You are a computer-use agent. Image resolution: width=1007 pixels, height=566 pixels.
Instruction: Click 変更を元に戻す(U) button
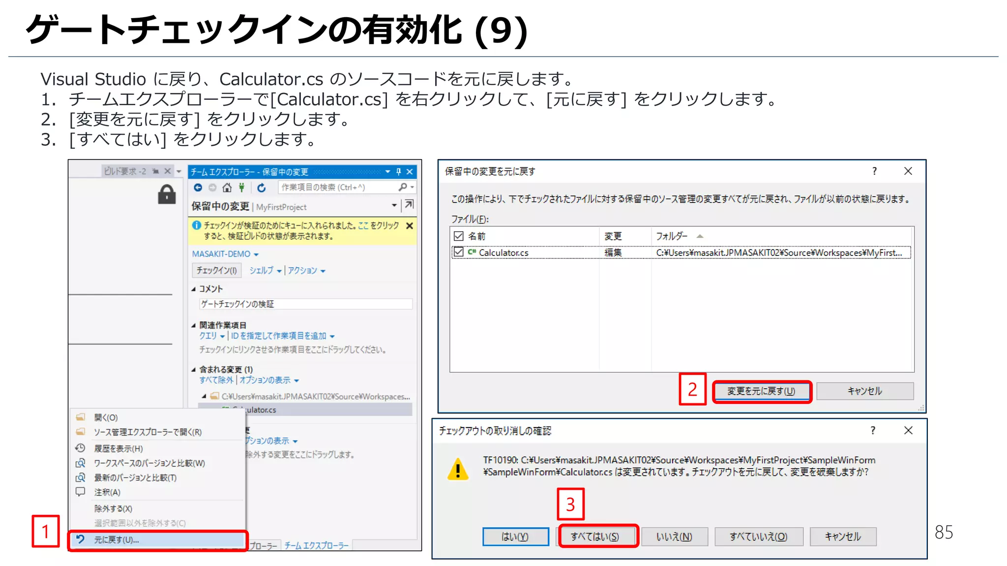pyautogui.click(x=761, y=391)
